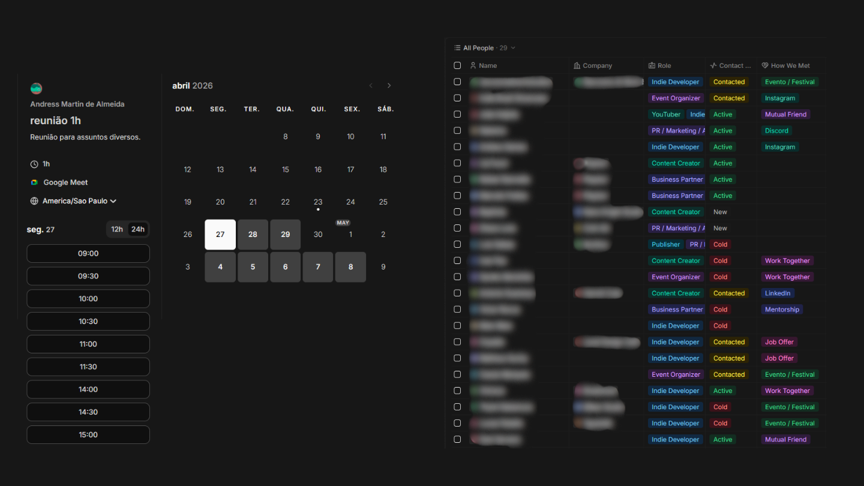Screen dimensions: 864x486
Task: Go to previous month with left chevron
Action: coord(371,86)
